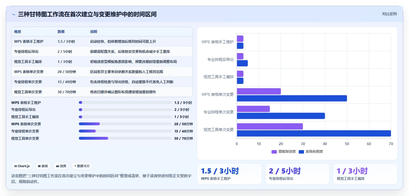Screen dimensions: 409x196
Task: Click the x-axis tick label 70
Action: (x=391, y=144)
